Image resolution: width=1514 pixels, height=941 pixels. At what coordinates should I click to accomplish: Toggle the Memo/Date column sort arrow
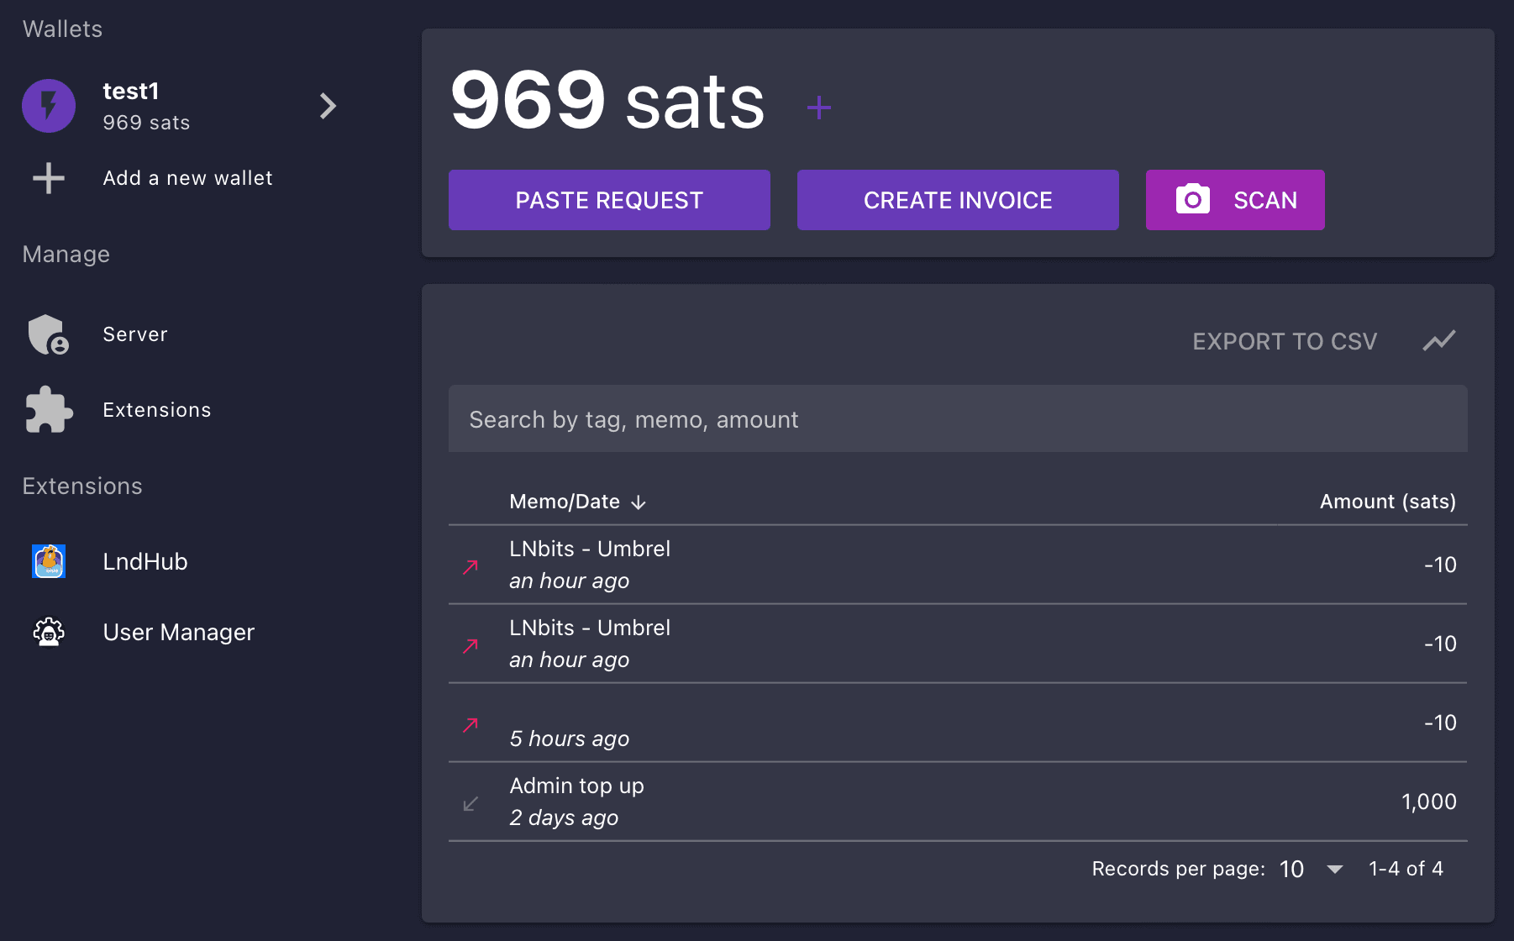(x=639, y=502)
